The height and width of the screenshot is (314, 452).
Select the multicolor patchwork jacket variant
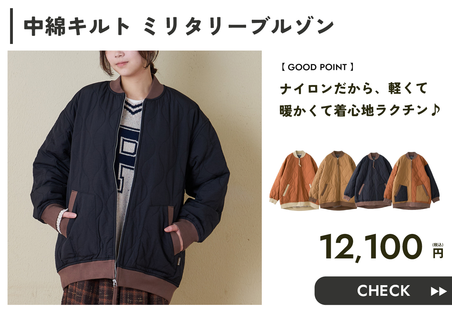click(412, 180)
